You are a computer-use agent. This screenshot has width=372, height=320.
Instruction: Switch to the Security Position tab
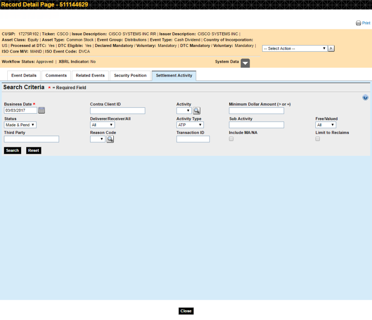[130, 76]
